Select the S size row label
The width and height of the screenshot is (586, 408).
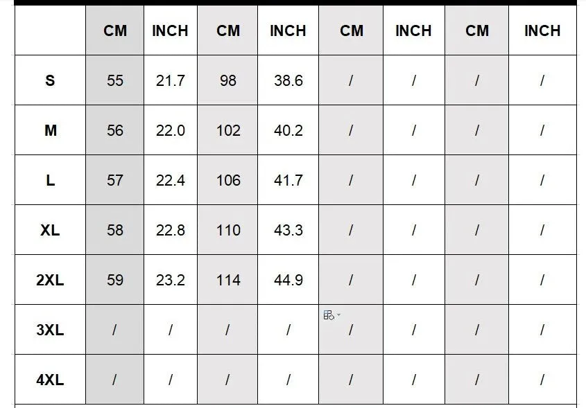(50, 80)
